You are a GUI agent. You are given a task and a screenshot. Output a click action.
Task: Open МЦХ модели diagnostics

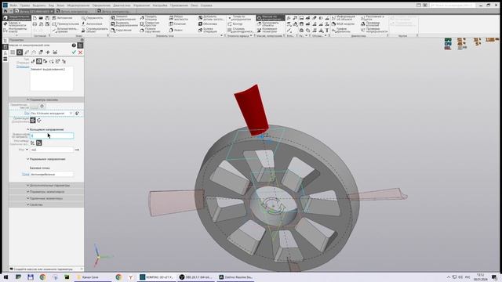click(343, 24)
